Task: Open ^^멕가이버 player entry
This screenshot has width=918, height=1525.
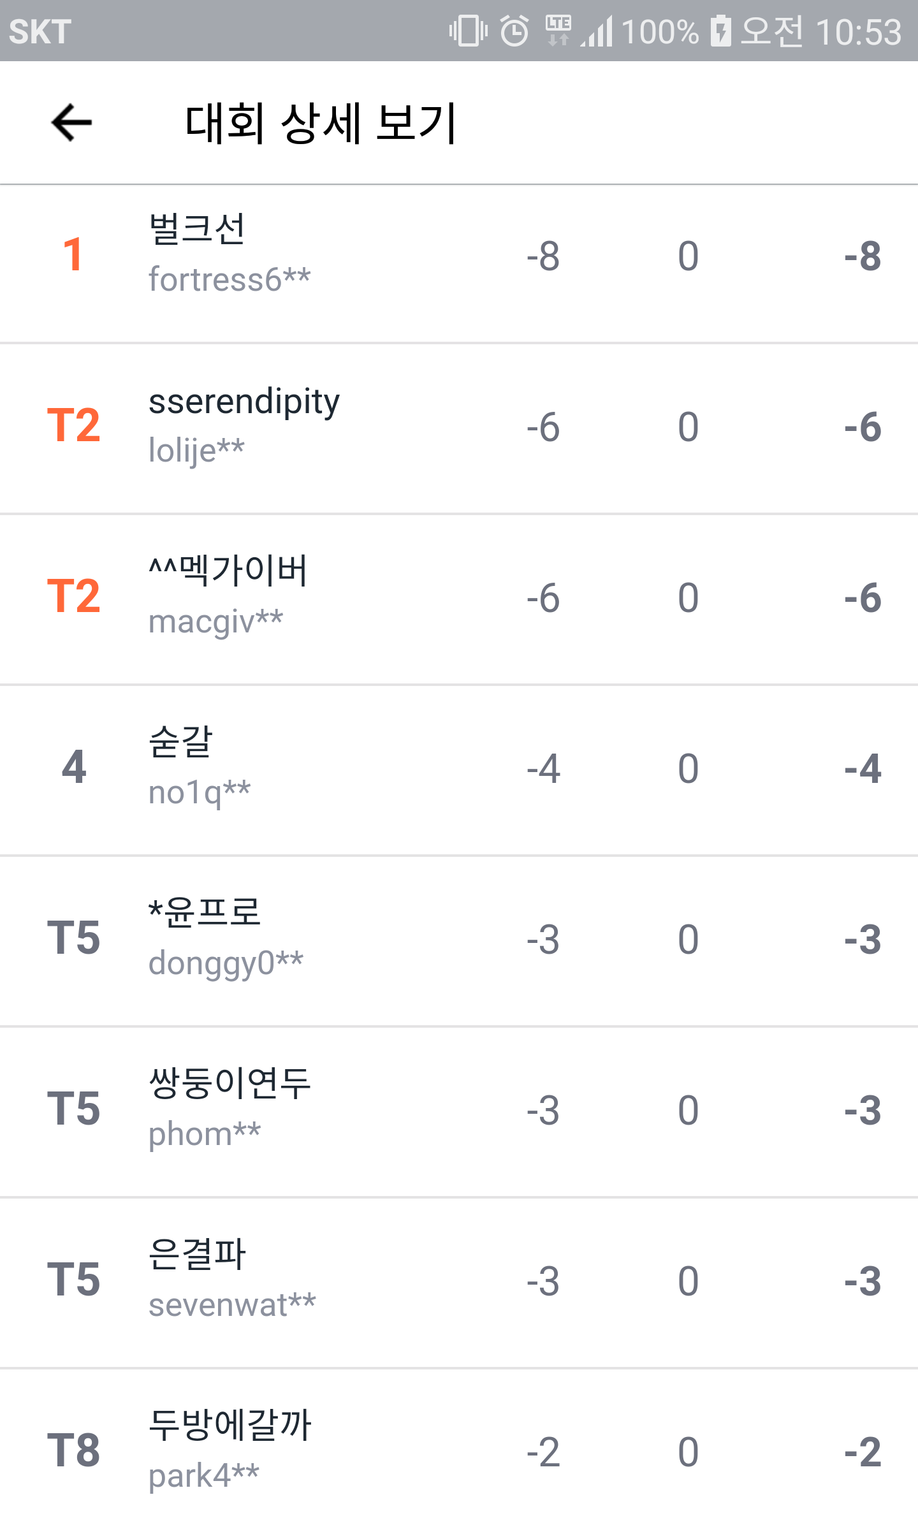Action: pyautogui.click(x=459, y=598)
